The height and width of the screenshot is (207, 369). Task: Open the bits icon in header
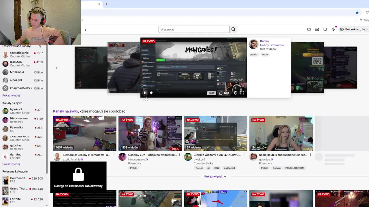click(333, 29)
